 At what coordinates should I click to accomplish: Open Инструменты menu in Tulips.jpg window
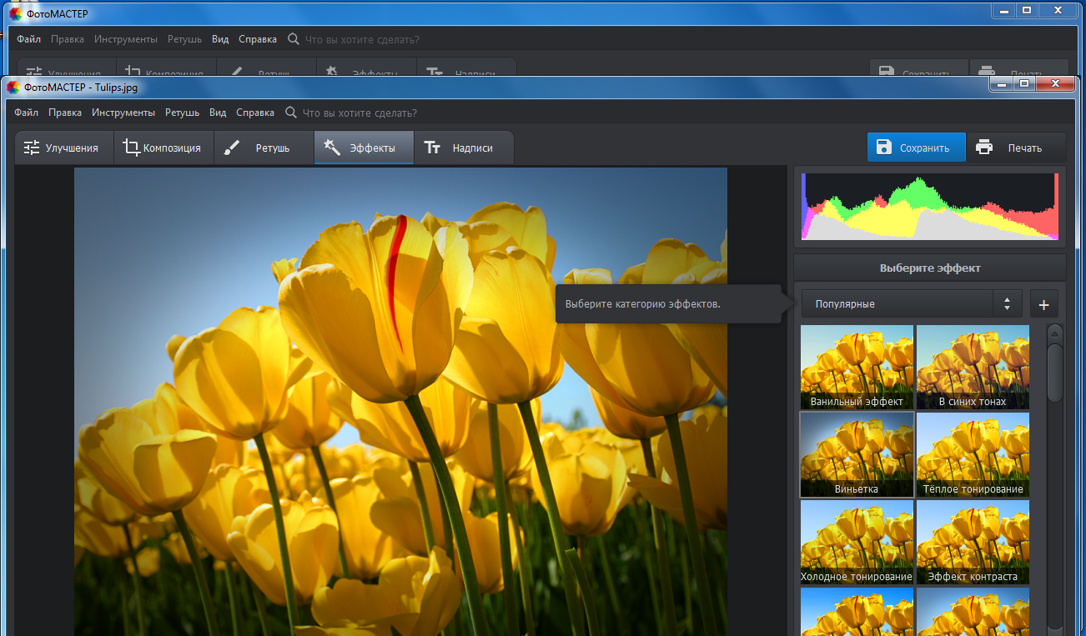(x=123, y=113)
